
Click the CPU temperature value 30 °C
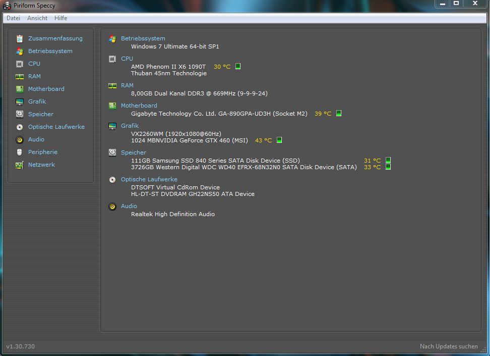(222, 67)
